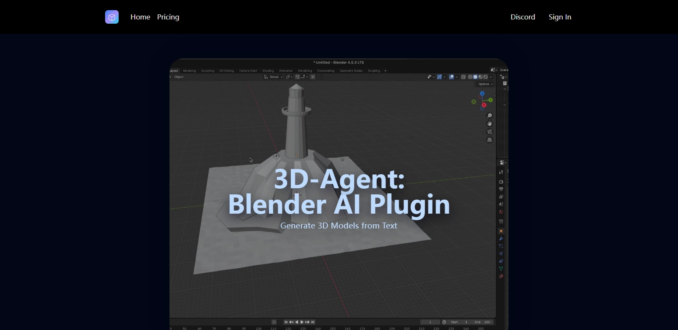The width and height of the screenshot is (678, 330).
Task: Select material preview shading
Action: [480, 77]
